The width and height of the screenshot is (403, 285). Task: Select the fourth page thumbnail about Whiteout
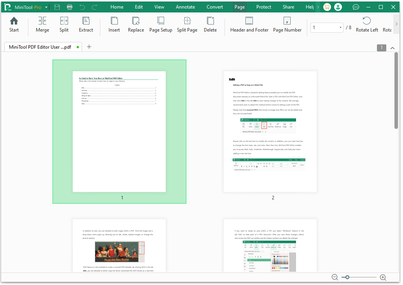(270, 245)
